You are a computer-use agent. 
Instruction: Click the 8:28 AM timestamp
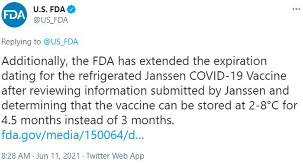(16, 156)
